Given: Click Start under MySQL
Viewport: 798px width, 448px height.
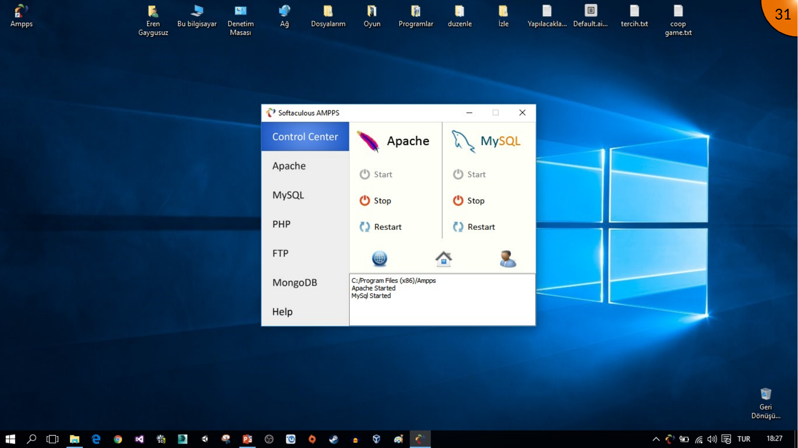Looking at the screenshot, I should tap(469, 174).
